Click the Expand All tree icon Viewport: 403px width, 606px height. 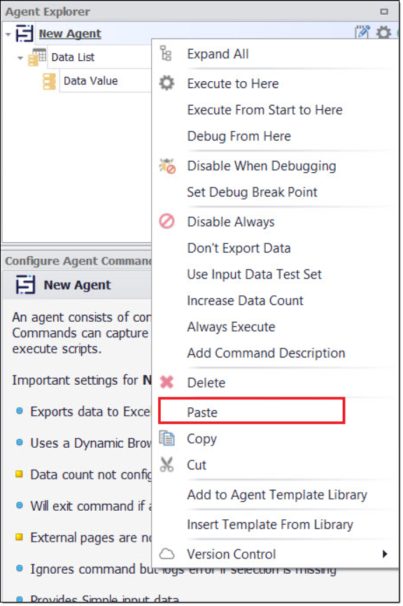[x=166, y=53]
